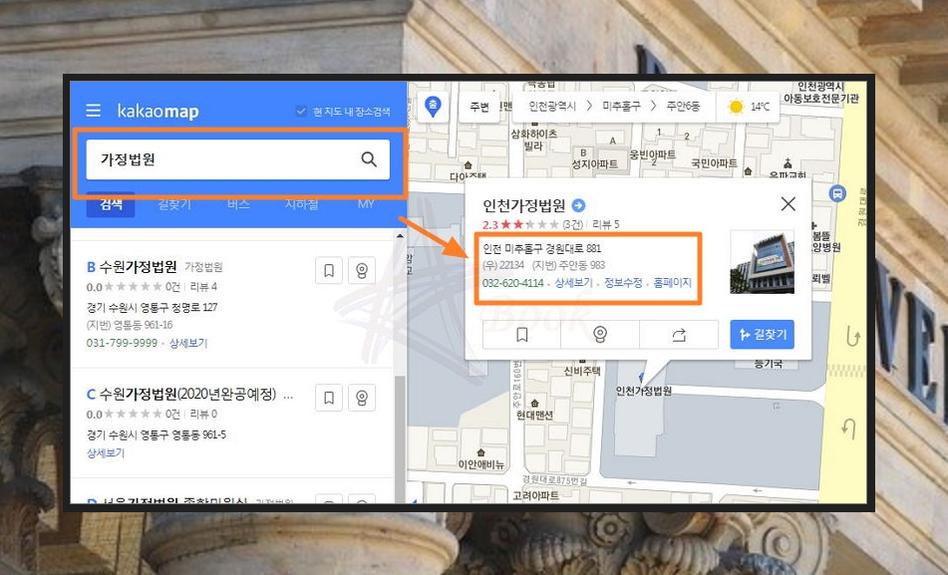Click the blue 길찾기 directions button

(763, 335)
